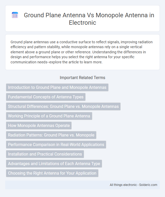Click the Important Related Terms heading
Screen dimensions: 165x197
pyautogui.click(x=82, y=78)
